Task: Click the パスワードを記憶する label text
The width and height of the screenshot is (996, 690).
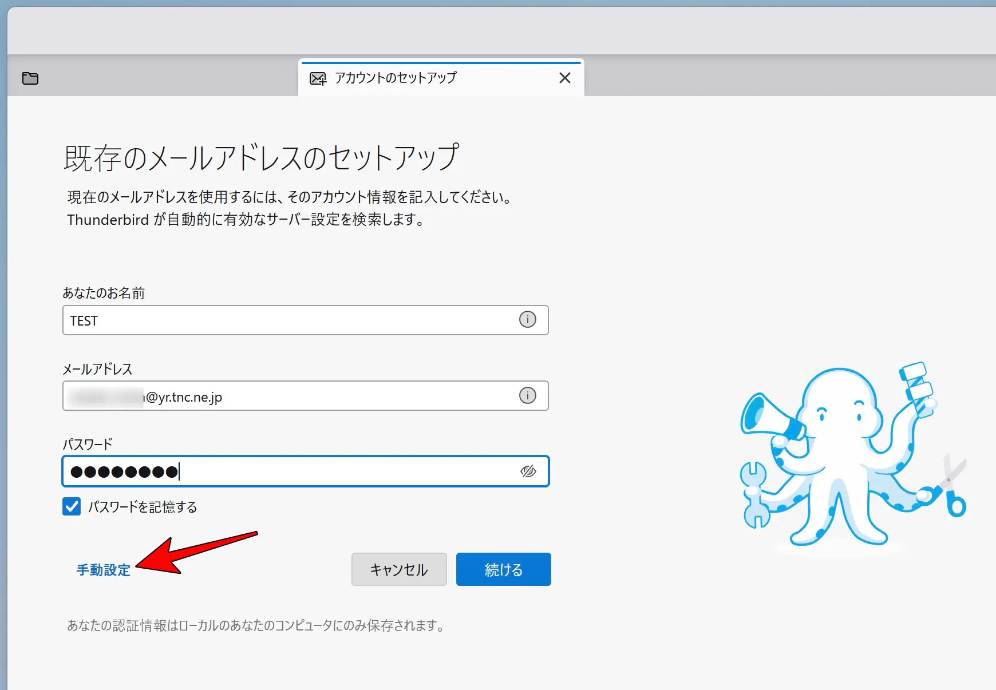Action: point(143,507)
